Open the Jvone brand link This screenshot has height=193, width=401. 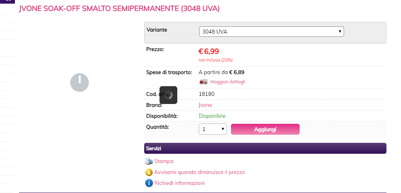(x=206, y=105)
